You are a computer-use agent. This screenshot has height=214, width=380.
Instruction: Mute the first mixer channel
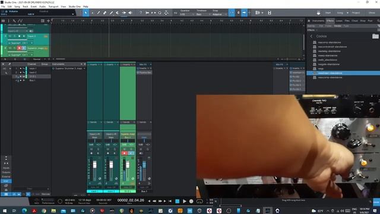(91, 149)
